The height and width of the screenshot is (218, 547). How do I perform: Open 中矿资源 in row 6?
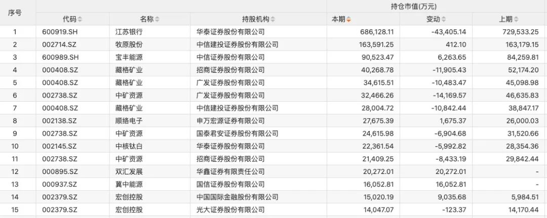(x=129, y=96)
